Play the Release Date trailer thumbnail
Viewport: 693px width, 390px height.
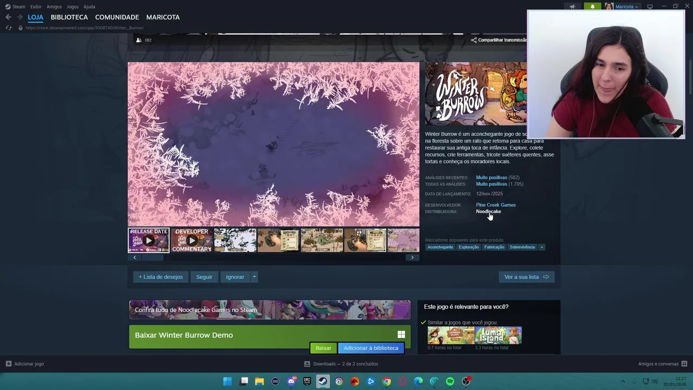[148, 240]
